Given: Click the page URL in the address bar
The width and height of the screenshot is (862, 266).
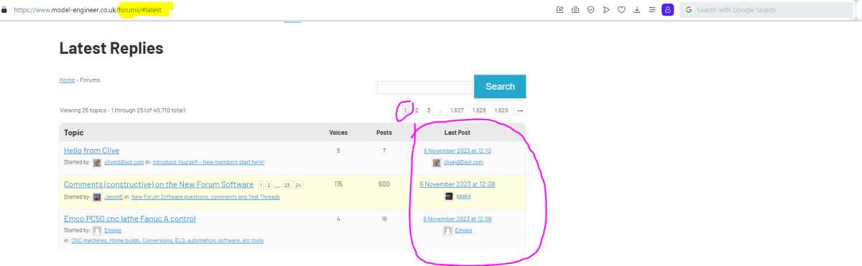Looking at the screenshot, I should pos(88,10).
